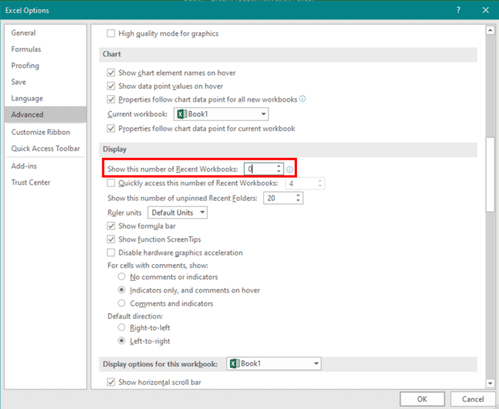Open the Save options category
The image size is (499, 409).
click(x=45, y=82)
